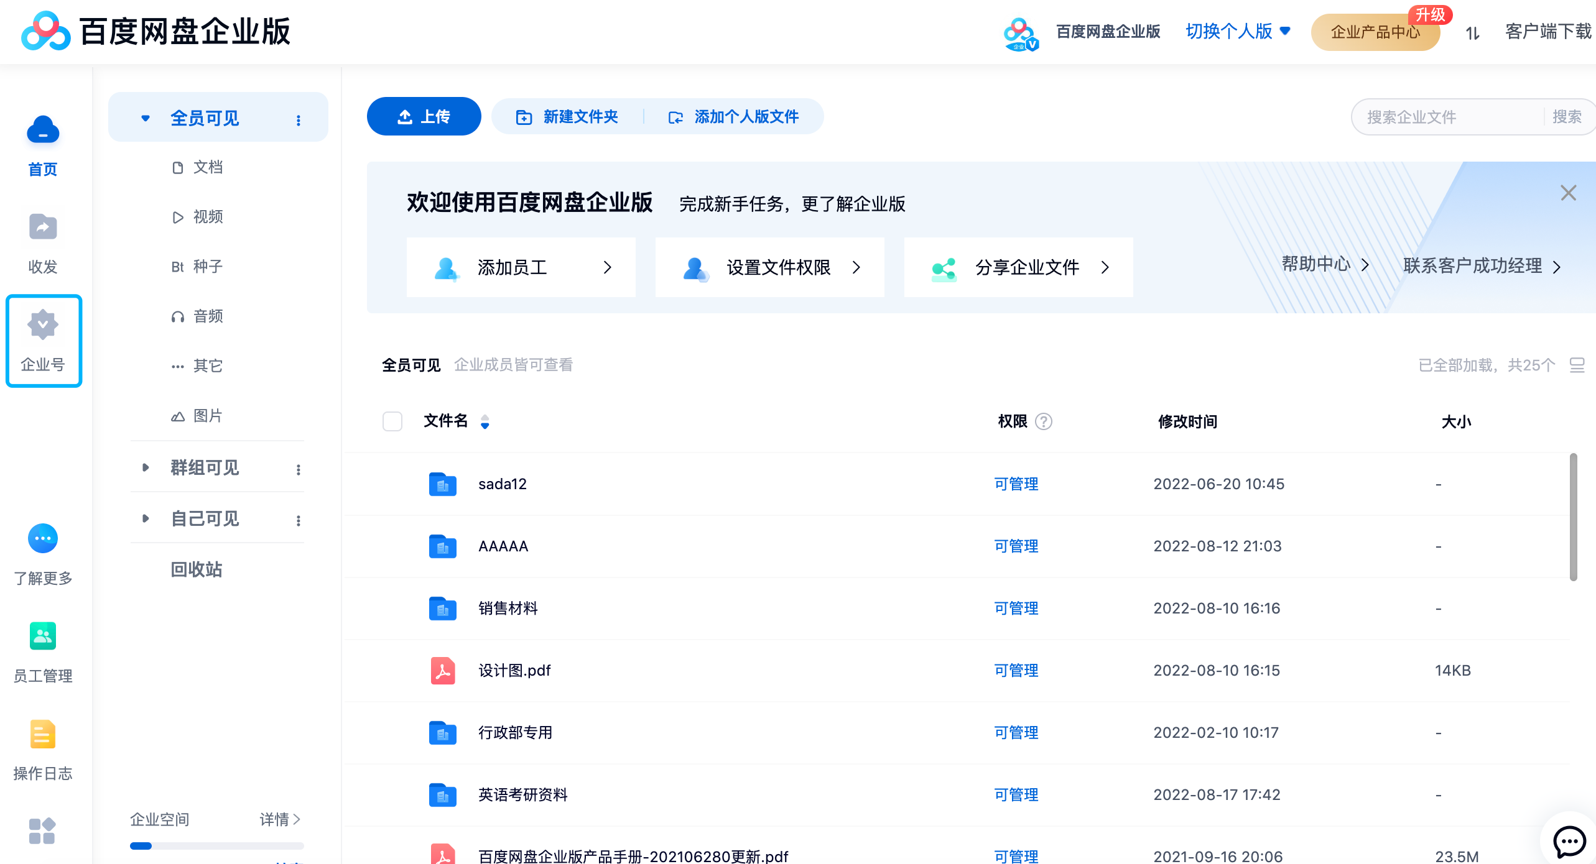Click 可管理 permission for sada12
Screen dimensions: 1596x864
tap(1016, 484)
